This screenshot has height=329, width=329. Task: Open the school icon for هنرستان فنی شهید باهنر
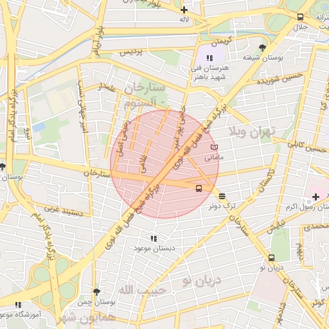(x=209, y=58)
